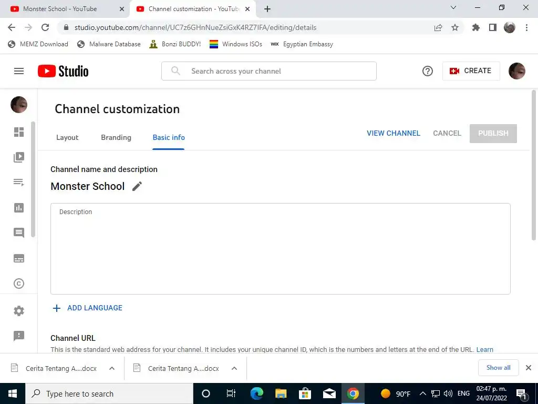This screenshot has height=404, width=538.
Task: Switch to the Branding tab
Action: pos(116,137)
